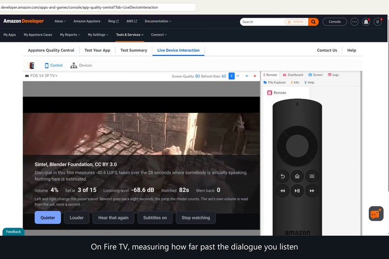Open the Dashboard panel tab
This screenshot has width=389, height=259.
click(293, 75)
